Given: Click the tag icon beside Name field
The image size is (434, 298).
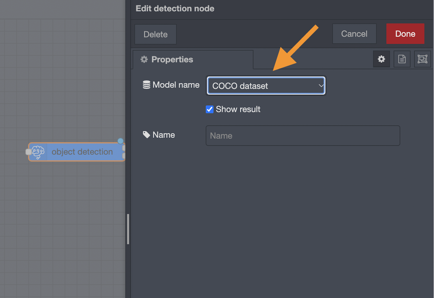Looking at the screenshot, I should [146, 135].
